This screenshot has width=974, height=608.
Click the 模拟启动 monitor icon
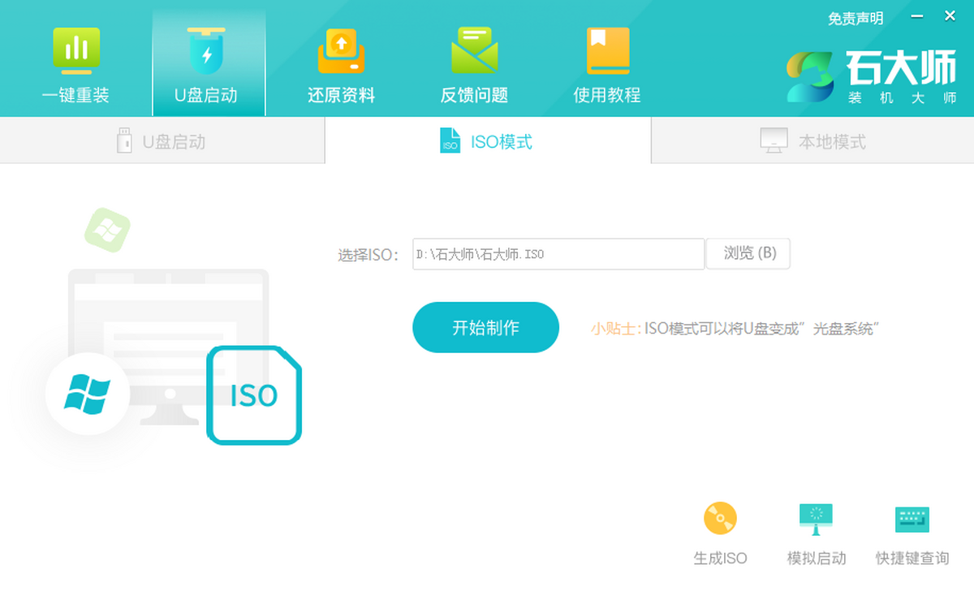tap(816, 520)
